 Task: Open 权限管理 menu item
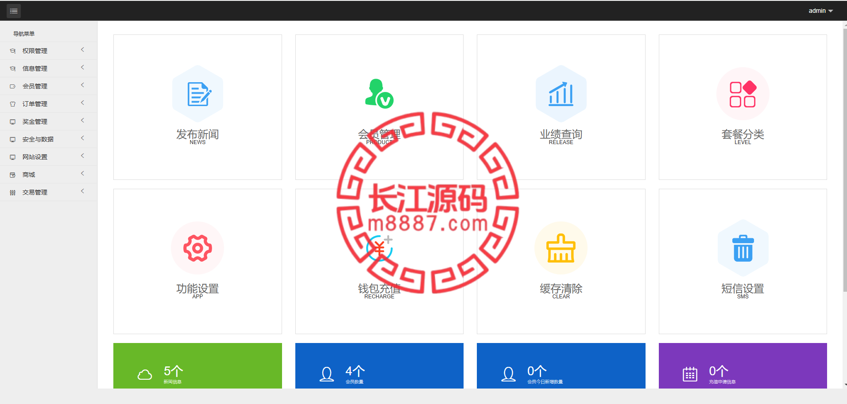49,51
